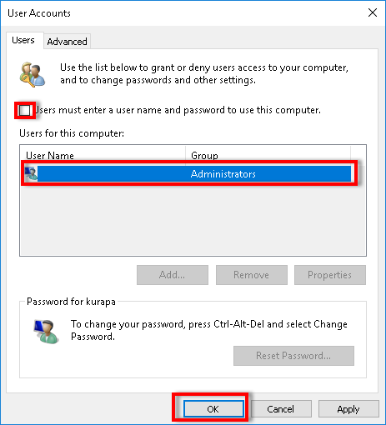Screen dimensions: 386x425
Task: Click the Reset Password... button
Action: click(293, 356)
